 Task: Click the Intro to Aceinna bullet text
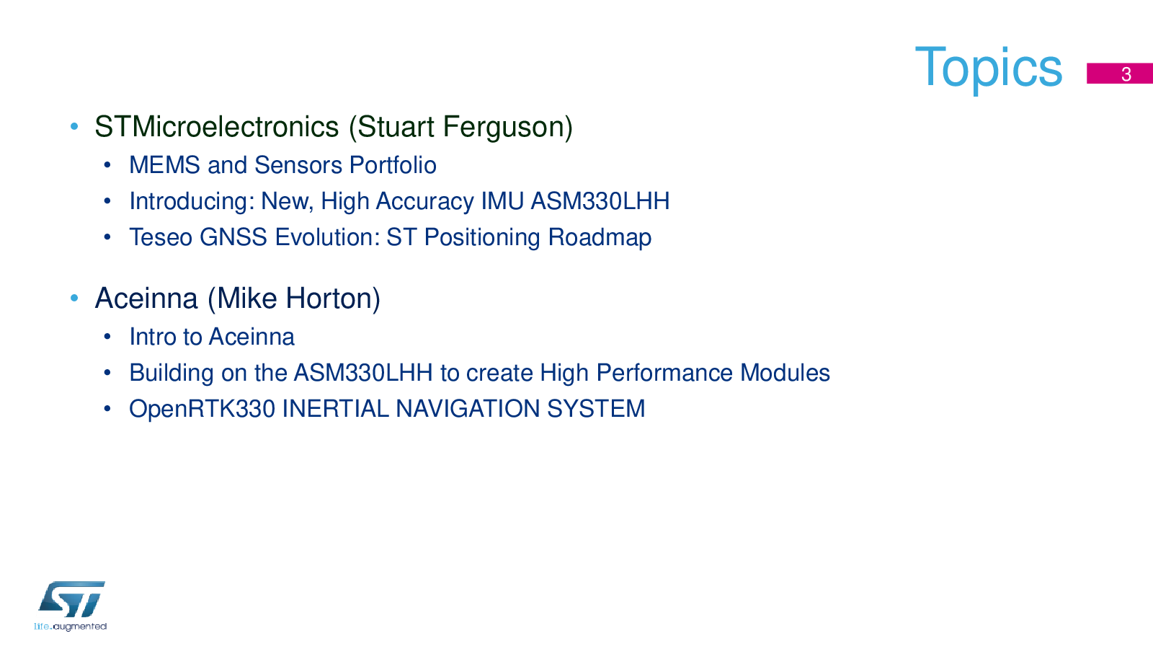212,337
